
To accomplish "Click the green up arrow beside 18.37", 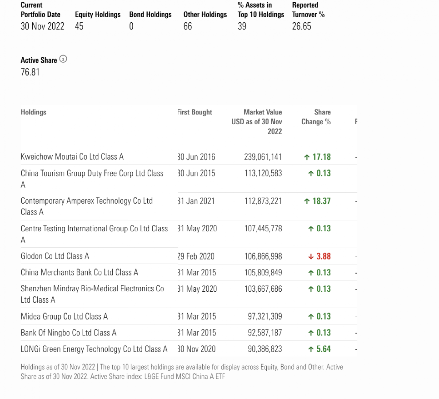I will point(307,201).
